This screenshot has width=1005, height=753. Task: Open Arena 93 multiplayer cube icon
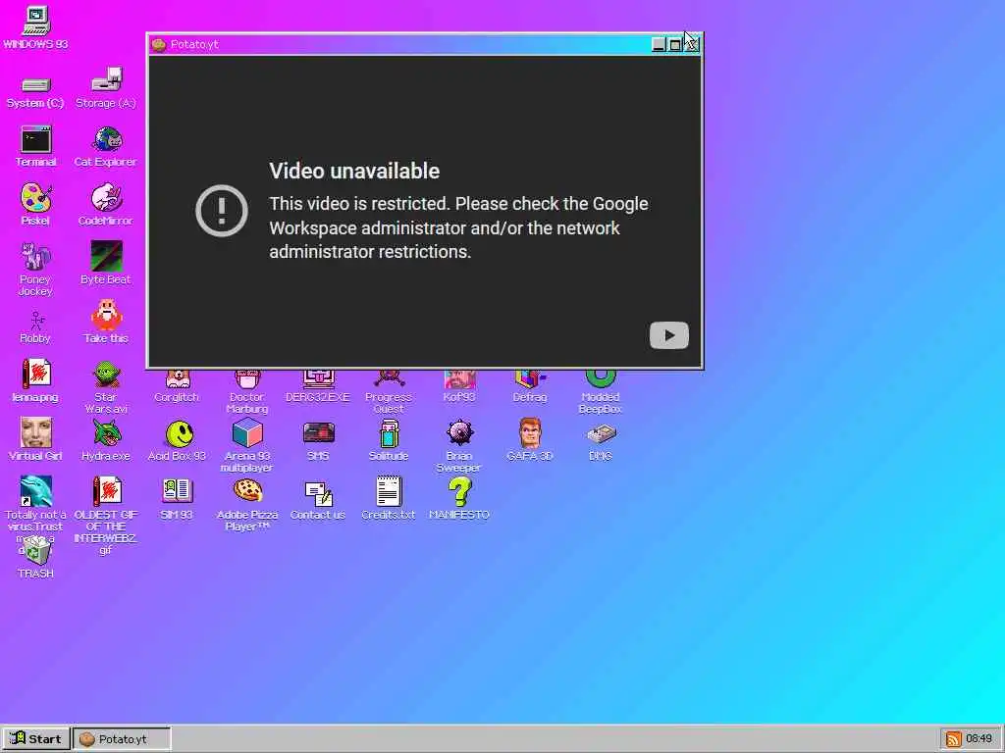tap(247, 432)
